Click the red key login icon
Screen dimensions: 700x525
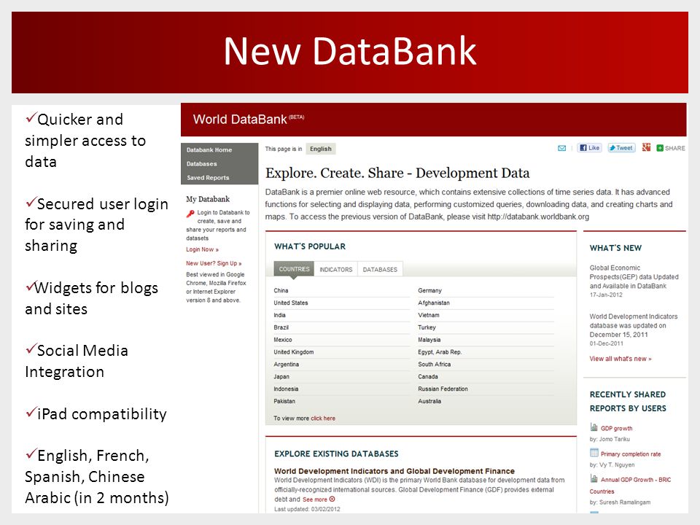pyautogui.click(x=190, y=214)
